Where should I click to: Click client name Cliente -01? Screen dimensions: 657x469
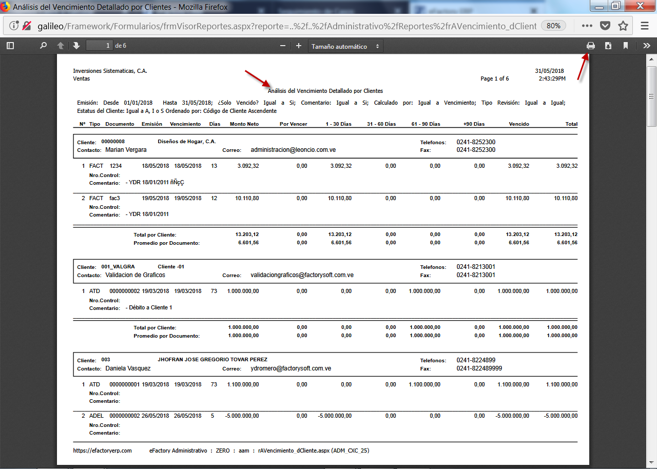tap(171, 266)
